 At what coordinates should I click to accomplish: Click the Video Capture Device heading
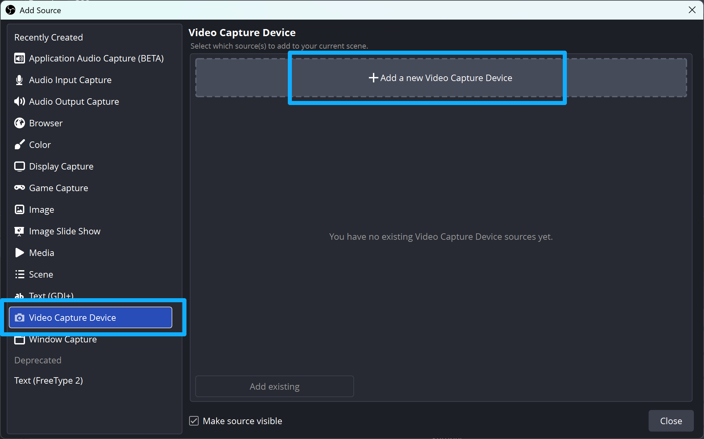coord(242,33)
